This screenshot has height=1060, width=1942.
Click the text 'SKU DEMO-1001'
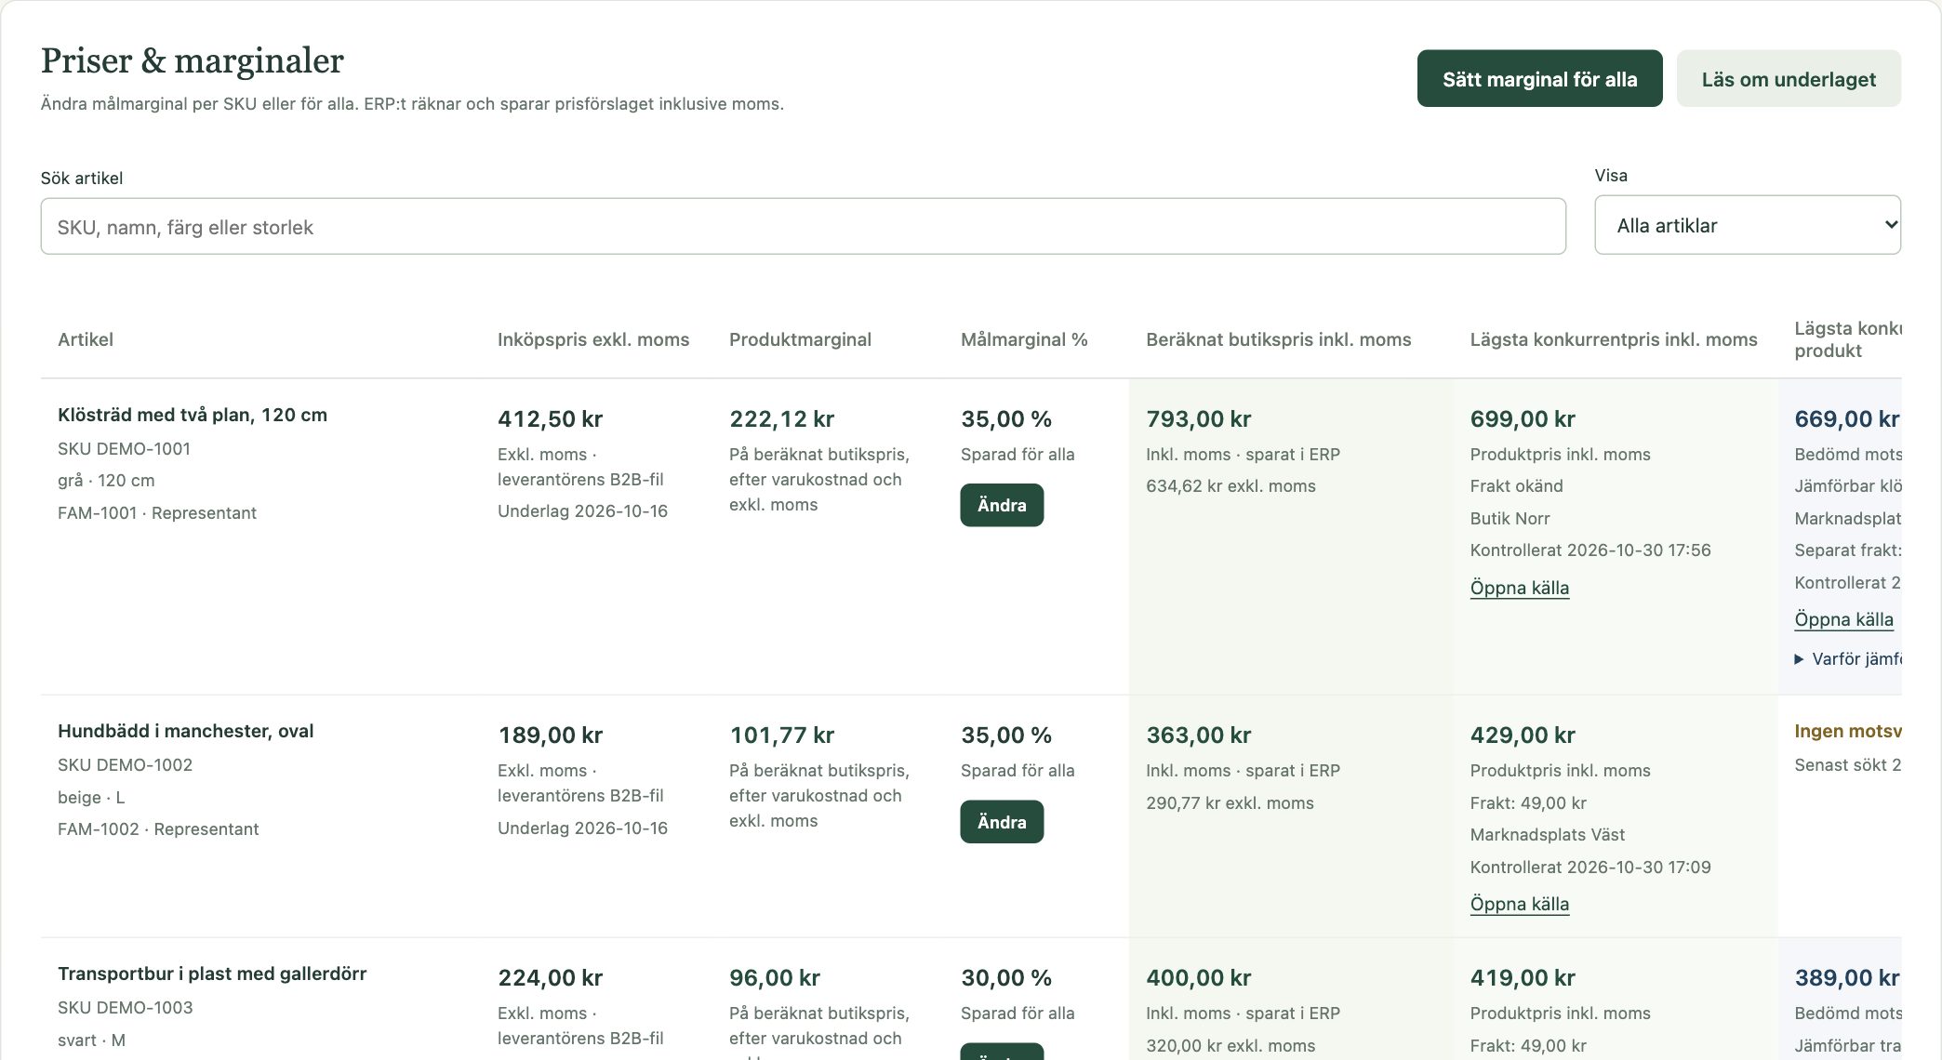pyautogui.click(x=124, y=448)
